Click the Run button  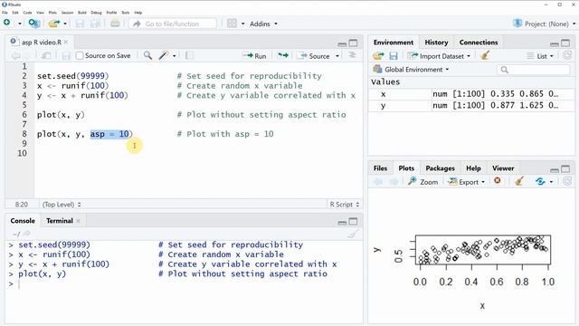point(254,56)
